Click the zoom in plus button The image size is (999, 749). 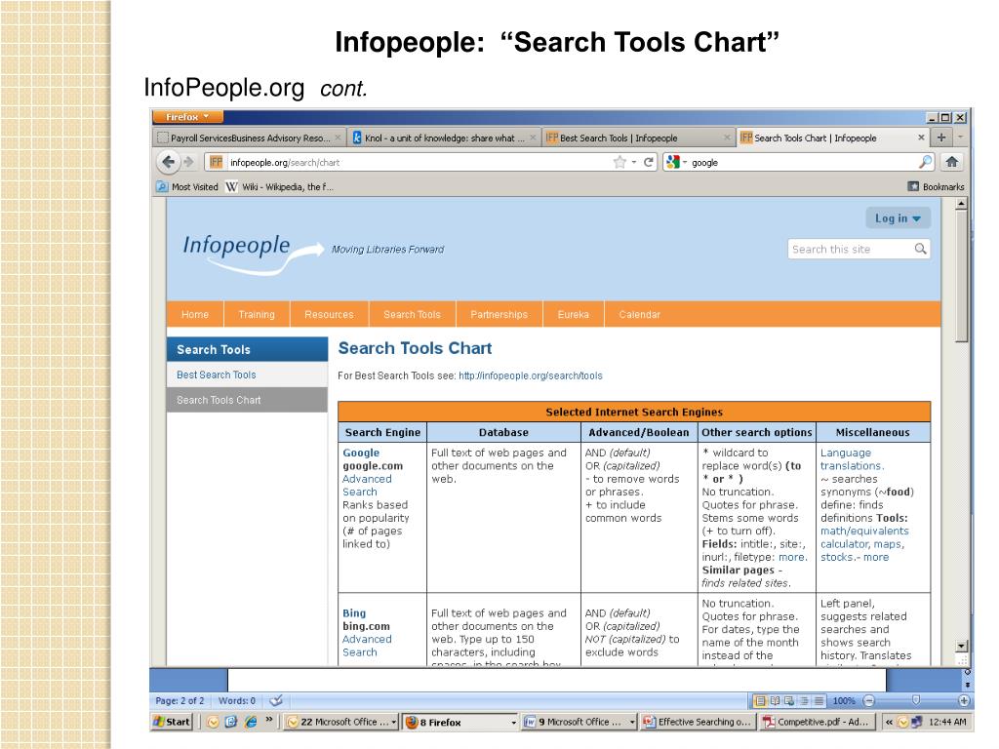click(964, 700)
